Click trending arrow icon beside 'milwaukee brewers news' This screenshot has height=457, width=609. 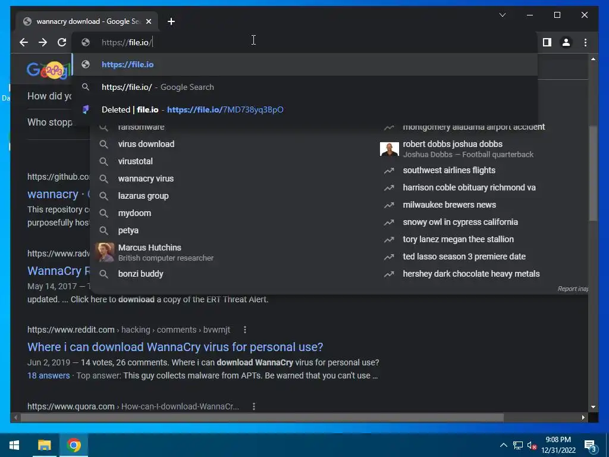click(389, 205)
